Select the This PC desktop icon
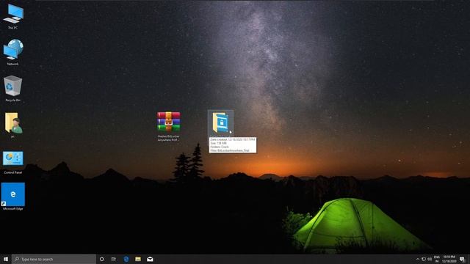Viewport: 470px width, 264px height. point(13,16)
